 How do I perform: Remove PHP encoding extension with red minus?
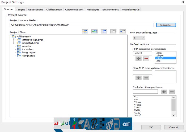[x=146, y=59]
